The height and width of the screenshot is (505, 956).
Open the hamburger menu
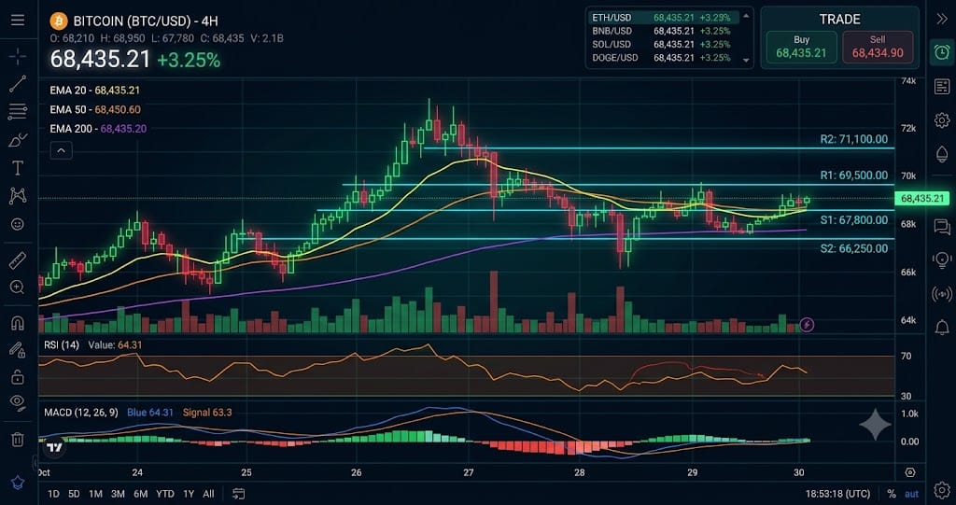[18, 21]
